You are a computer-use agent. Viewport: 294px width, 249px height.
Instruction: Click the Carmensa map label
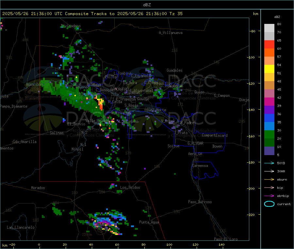200,166
